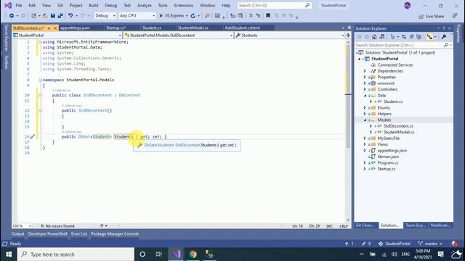The height and width of the screenshot is (261, 465).
Task: Collapse the namespace block on line 8
Action: 40,80
